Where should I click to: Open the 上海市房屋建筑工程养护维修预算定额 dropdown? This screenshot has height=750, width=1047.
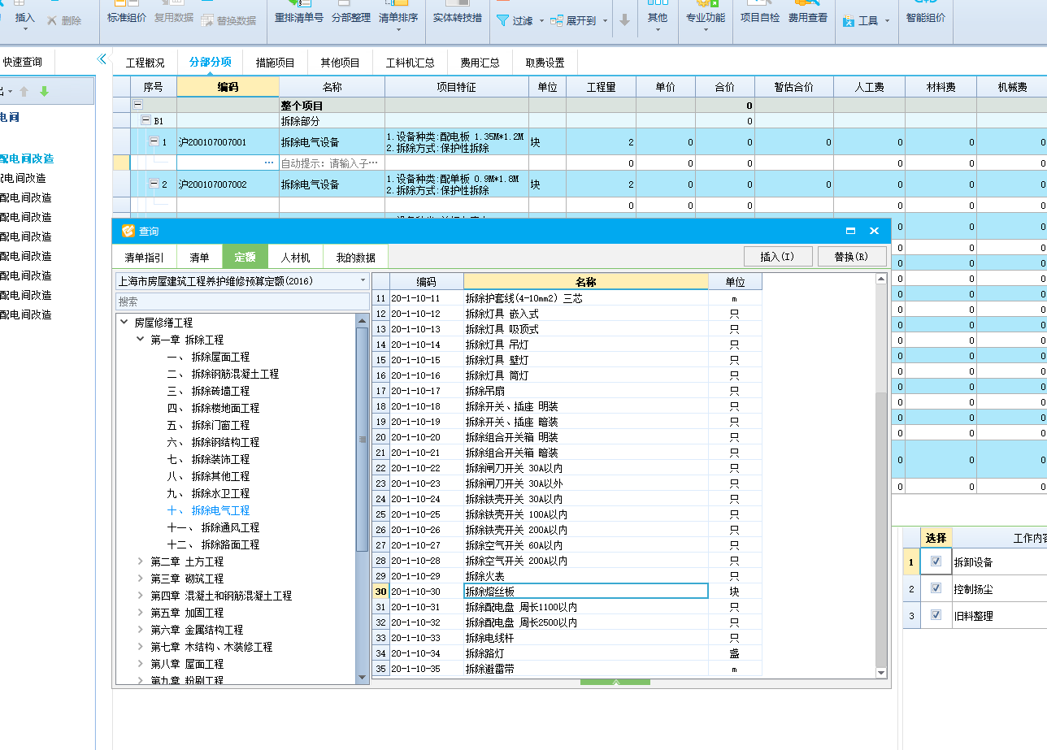click(363, 280)
